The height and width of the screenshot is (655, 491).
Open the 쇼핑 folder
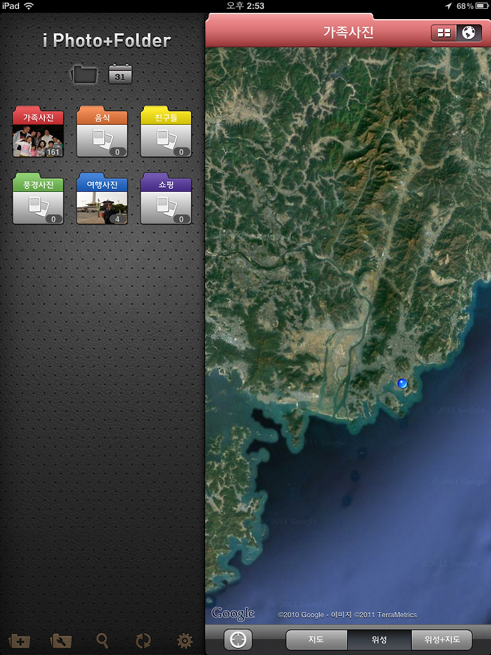(166, 199)
